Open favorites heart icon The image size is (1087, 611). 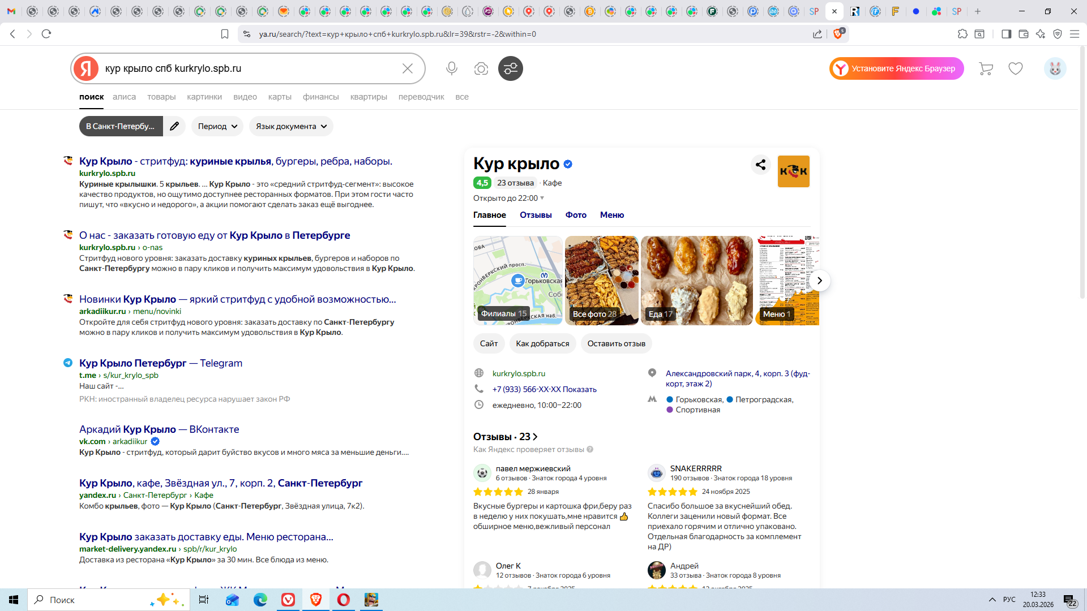[x=1016, y=68]
